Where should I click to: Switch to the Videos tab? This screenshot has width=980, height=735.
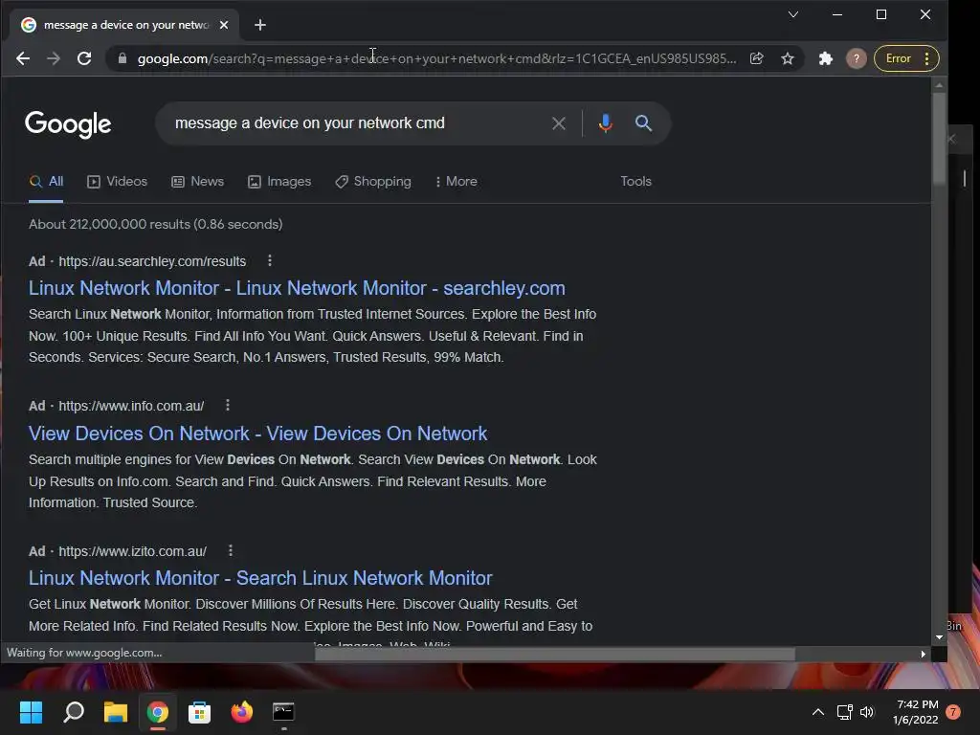tap(117, 182)
